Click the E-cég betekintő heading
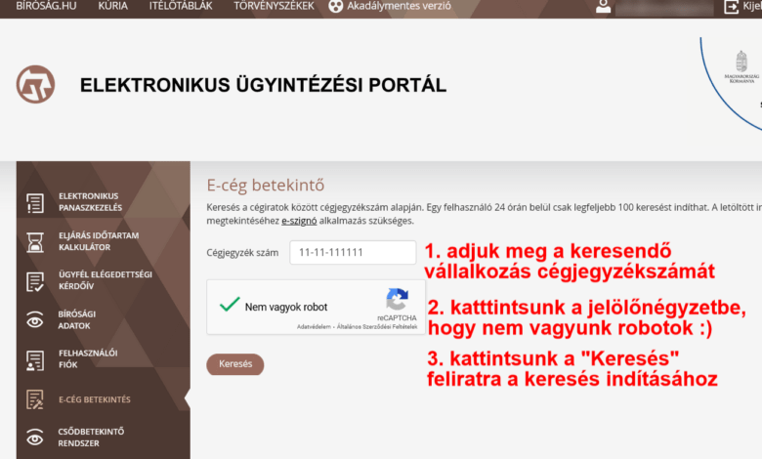The width and height of the screenshot is (762, 459). (x=266, y=185)
